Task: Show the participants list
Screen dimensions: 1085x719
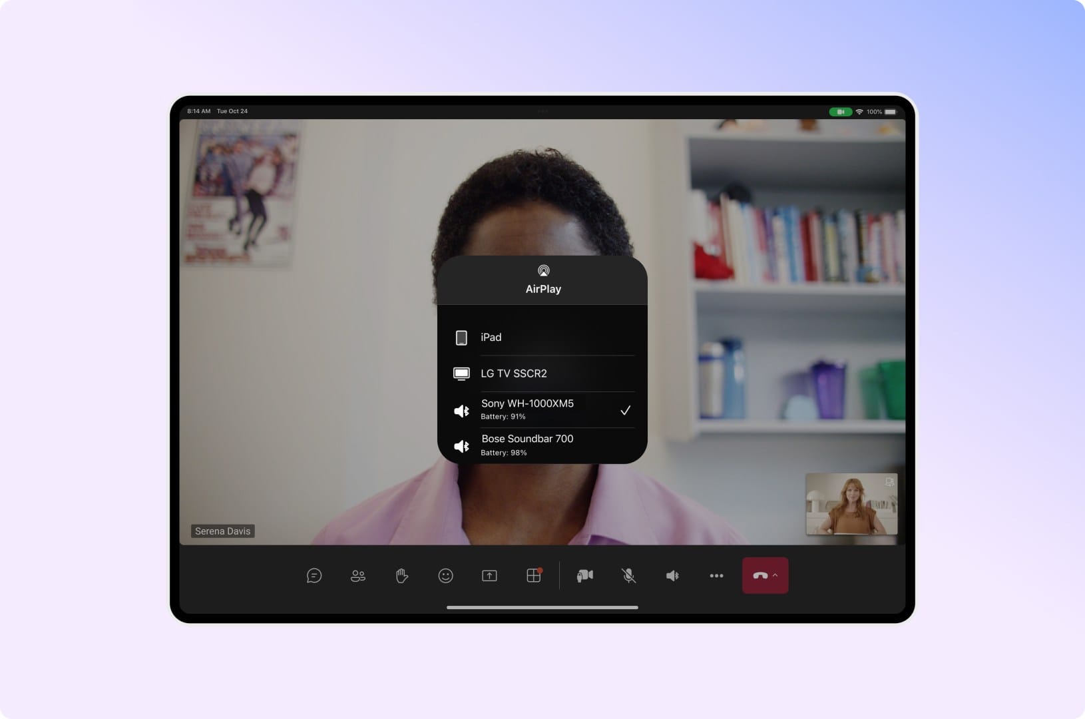Action: tap(358, 575)
